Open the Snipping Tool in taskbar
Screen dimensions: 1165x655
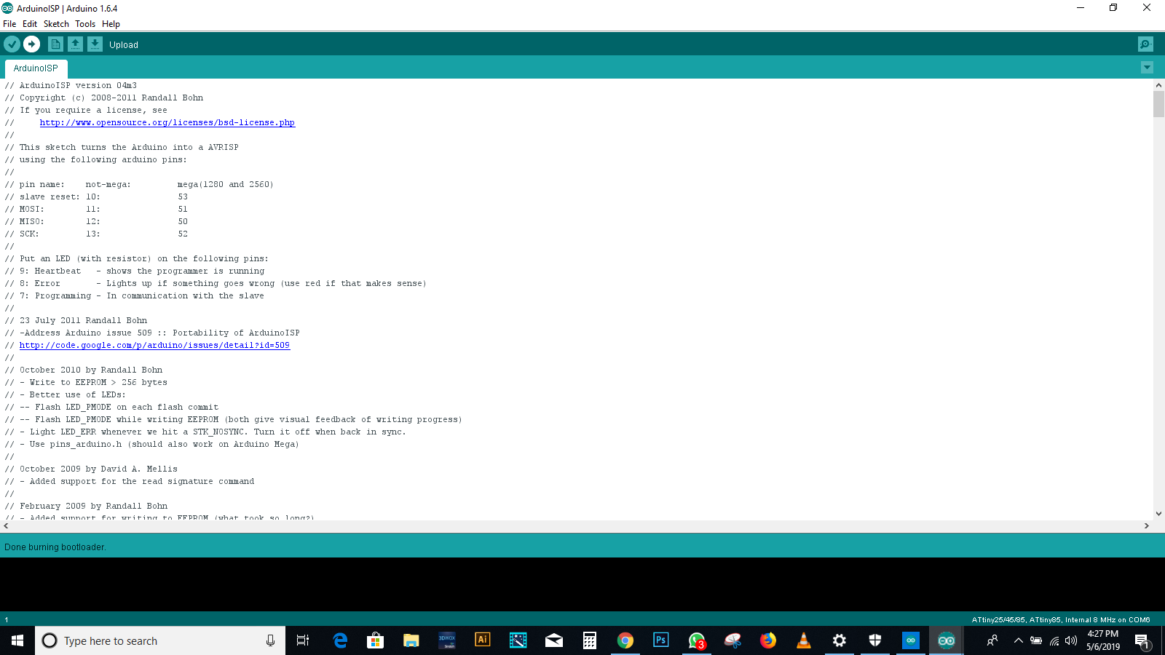coord(732,640)
